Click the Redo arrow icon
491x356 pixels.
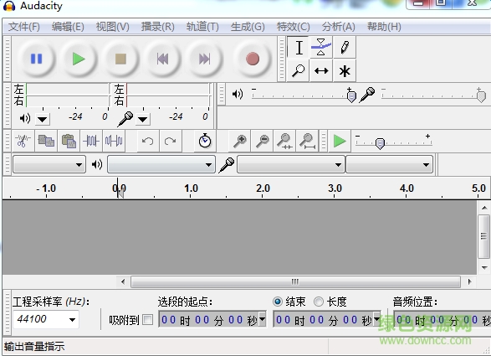point(170,142)
